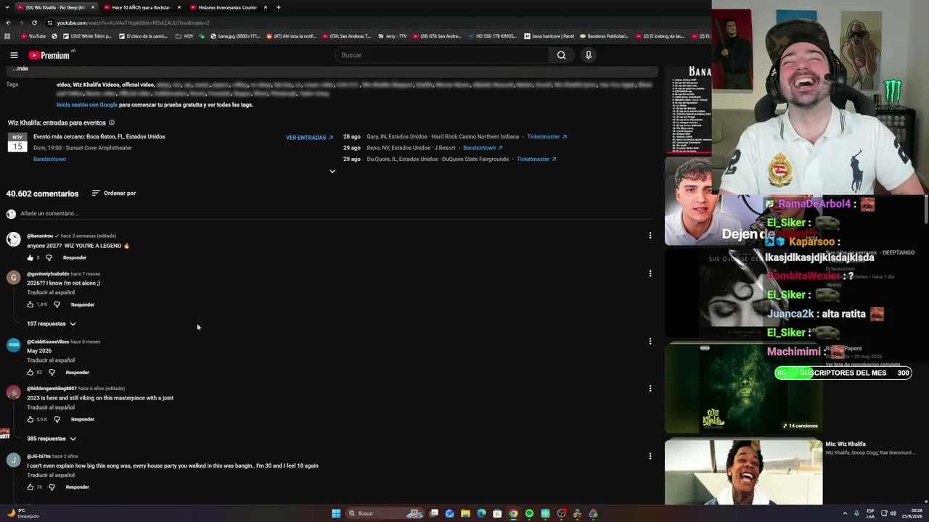Open options menu for 'May 2026' comment
The height and width of the screenshot is (522, 929).
pos(650,341)
